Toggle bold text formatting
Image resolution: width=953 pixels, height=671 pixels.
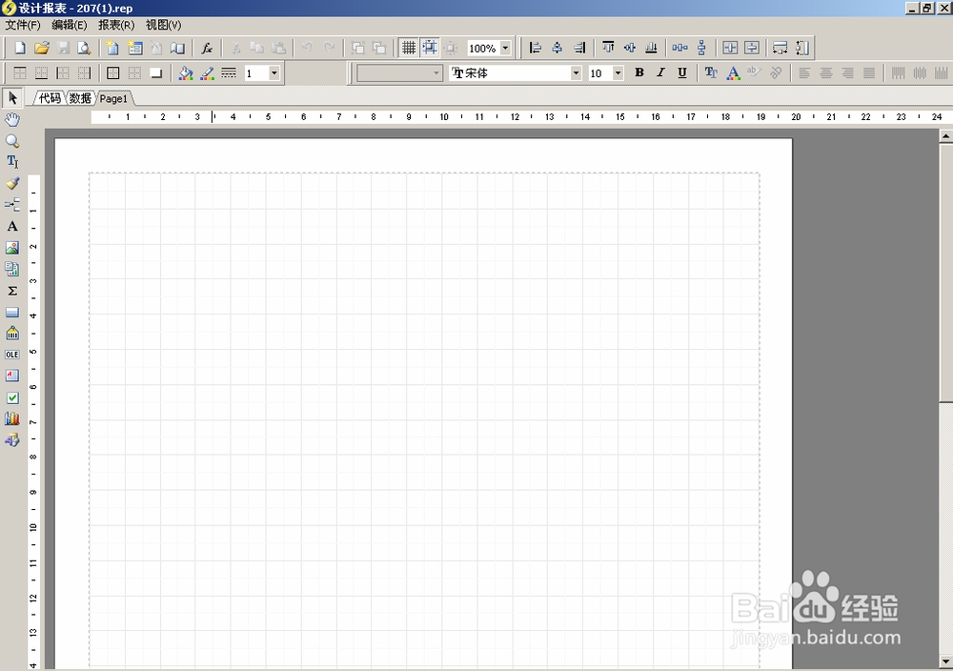[x=639, y=73]
